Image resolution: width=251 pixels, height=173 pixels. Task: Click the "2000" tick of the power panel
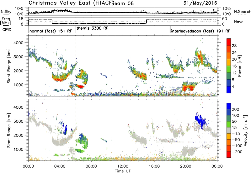[x=19, y=71]
